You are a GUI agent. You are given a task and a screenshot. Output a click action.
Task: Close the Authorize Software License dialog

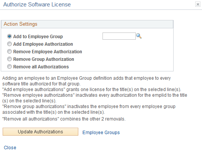[x=198, y=5]
